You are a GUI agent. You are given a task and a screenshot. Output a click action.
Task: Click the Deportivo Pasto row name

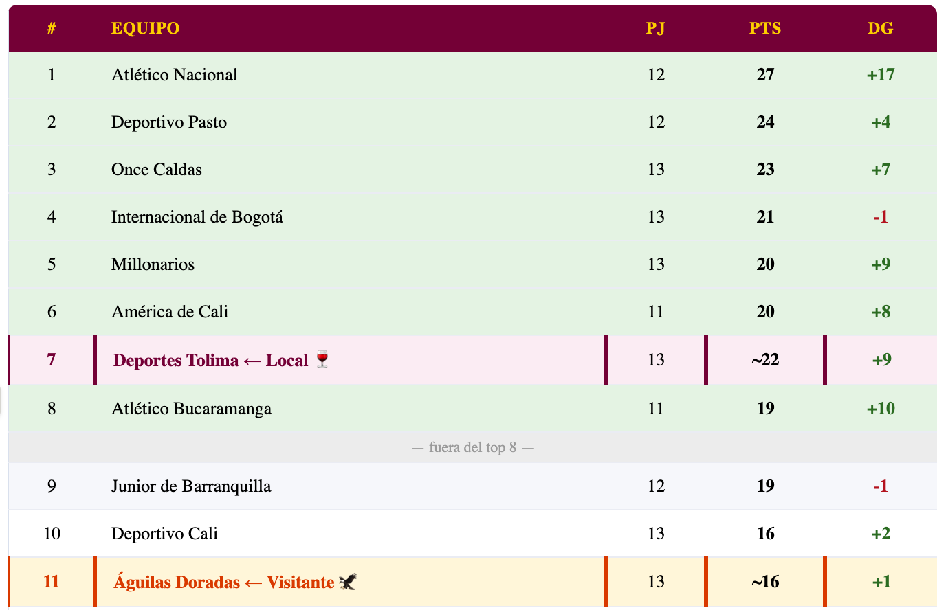tap(169, 122)
